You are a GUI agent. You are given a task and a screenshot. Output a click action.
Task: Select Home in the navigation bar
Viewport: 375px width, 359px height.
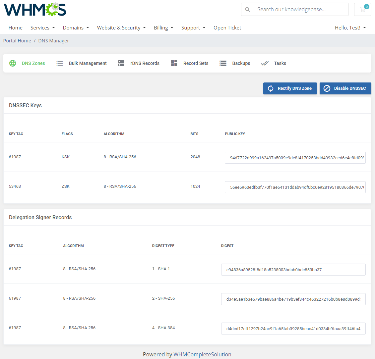pos(15,27)
